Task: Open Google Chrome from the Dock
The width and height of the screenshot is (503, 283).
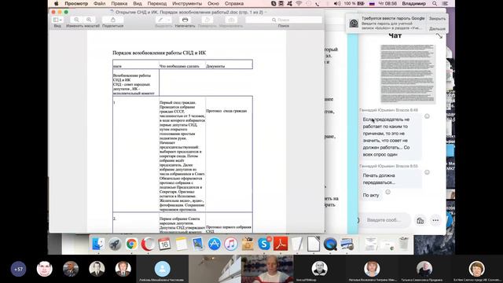Action: [131, 244]
